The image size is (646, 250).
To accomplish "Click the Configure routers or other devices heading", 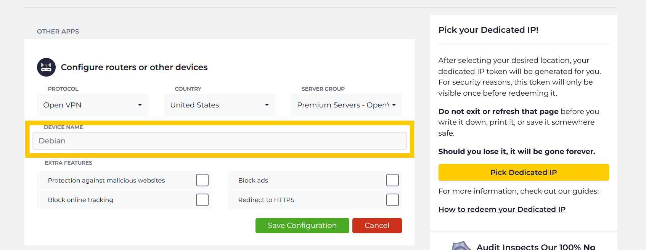I will (134, 67).
